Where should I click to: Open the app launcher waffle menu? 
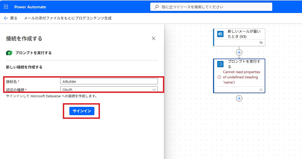6,7
